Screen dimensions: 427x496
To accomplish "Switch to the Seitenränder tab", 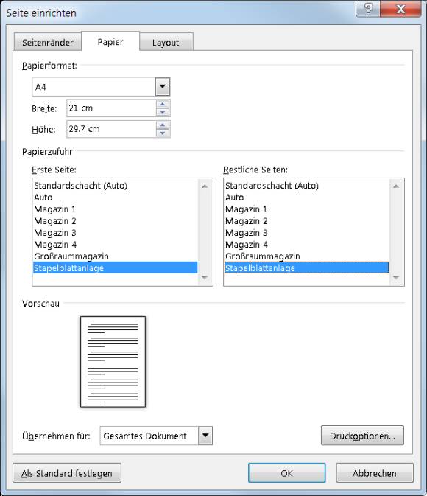I will [x=48, y=43].
